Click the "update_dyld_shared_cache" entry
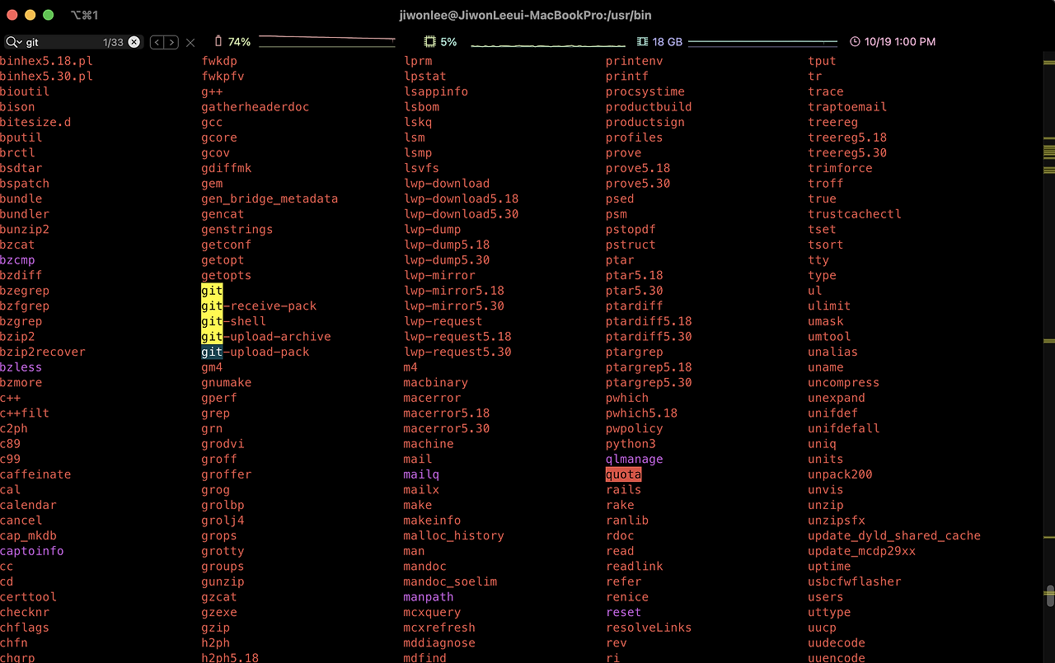 pyautogui.click(x=894, y=536)
